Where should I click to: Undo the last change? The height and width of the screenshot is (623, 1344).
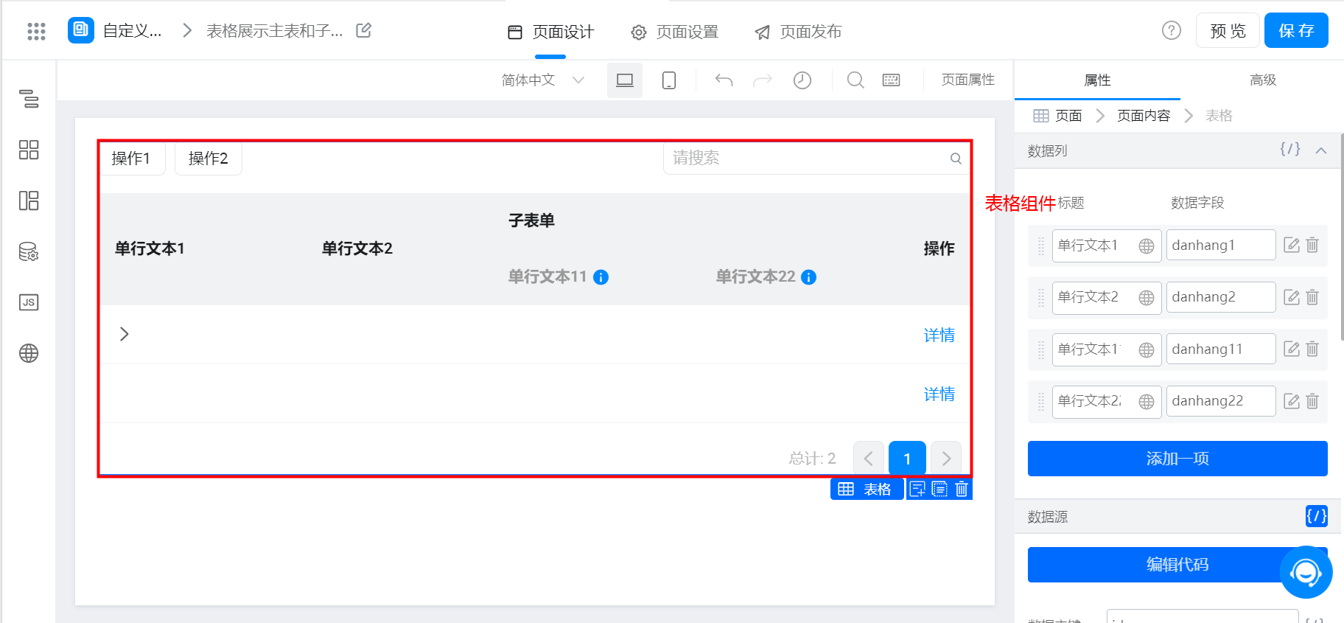point(724,80)
